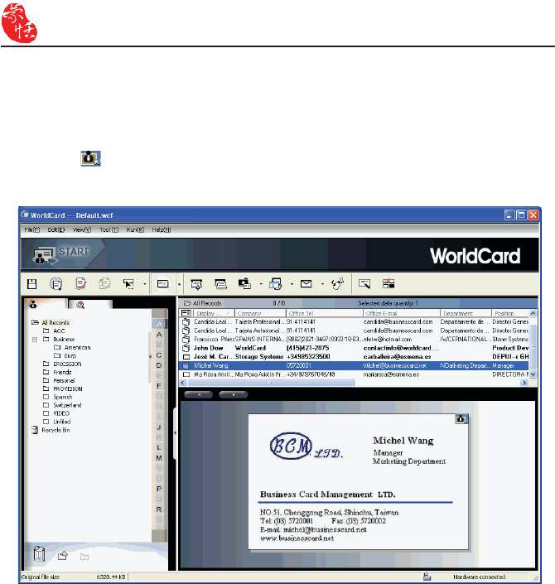The image size is (555, 584).
Task: Click the box icon beside Ma Rosa Aristi
Action: click(186, 374)
